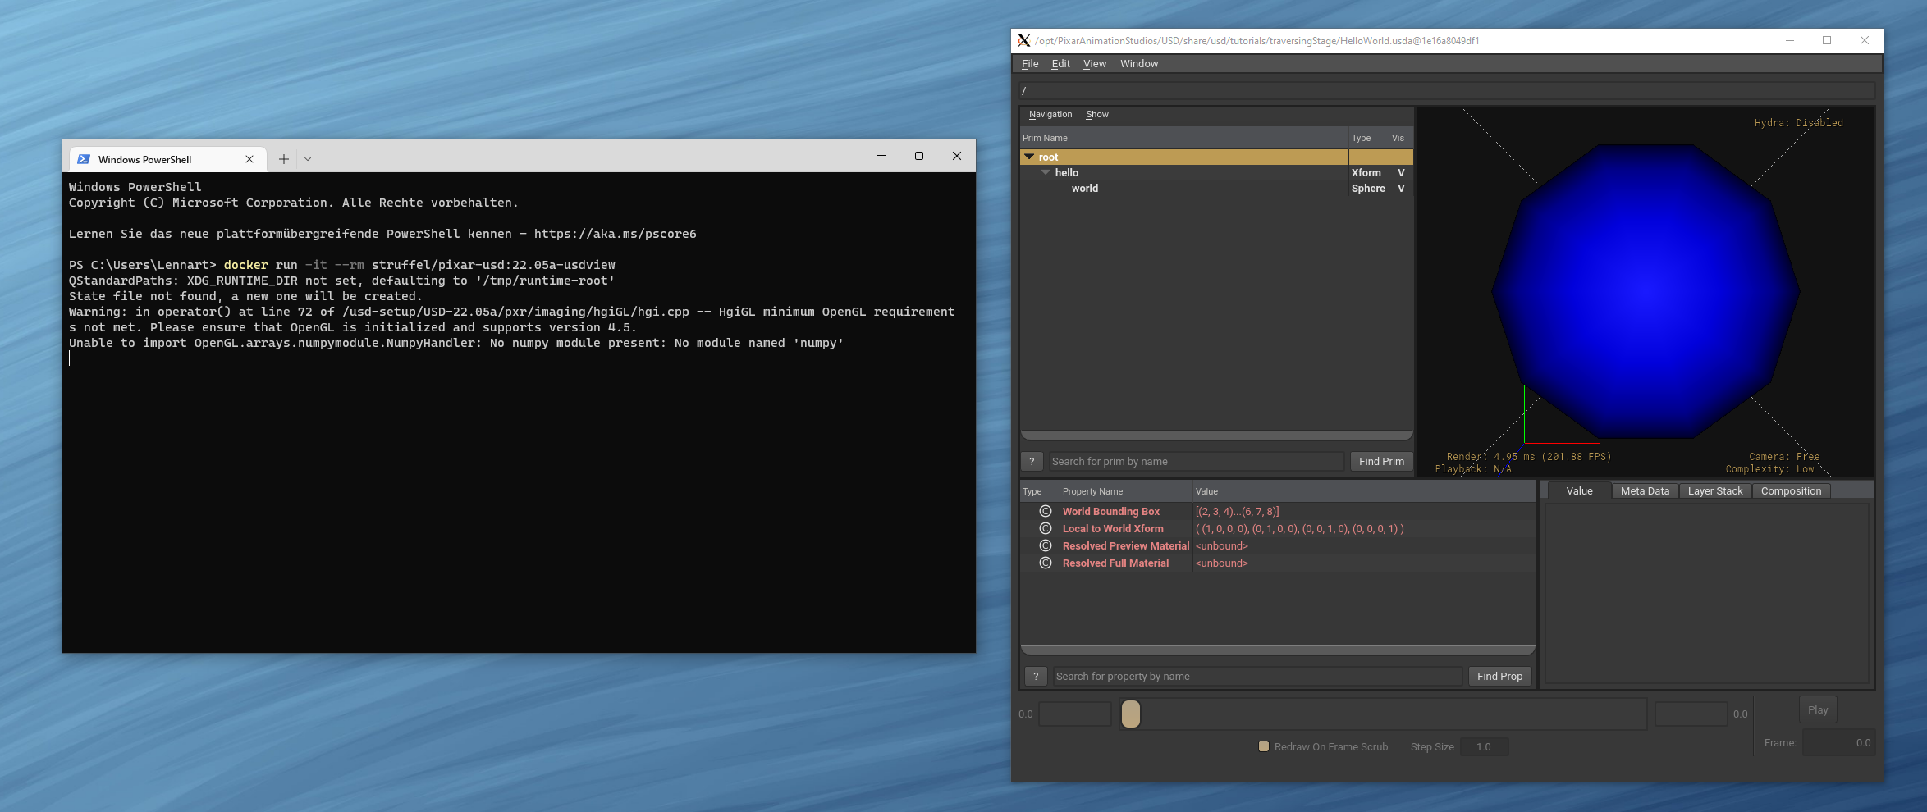
Task: Open a new terminal tab with the plus icon
Action: coord(283,158)
